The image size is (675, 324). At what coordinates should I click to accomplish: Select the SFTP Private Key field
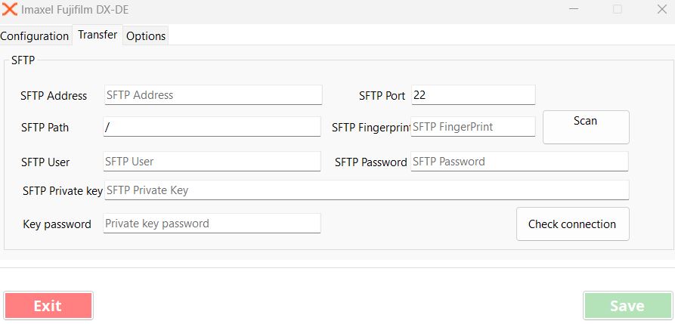(x=366, y=190)
